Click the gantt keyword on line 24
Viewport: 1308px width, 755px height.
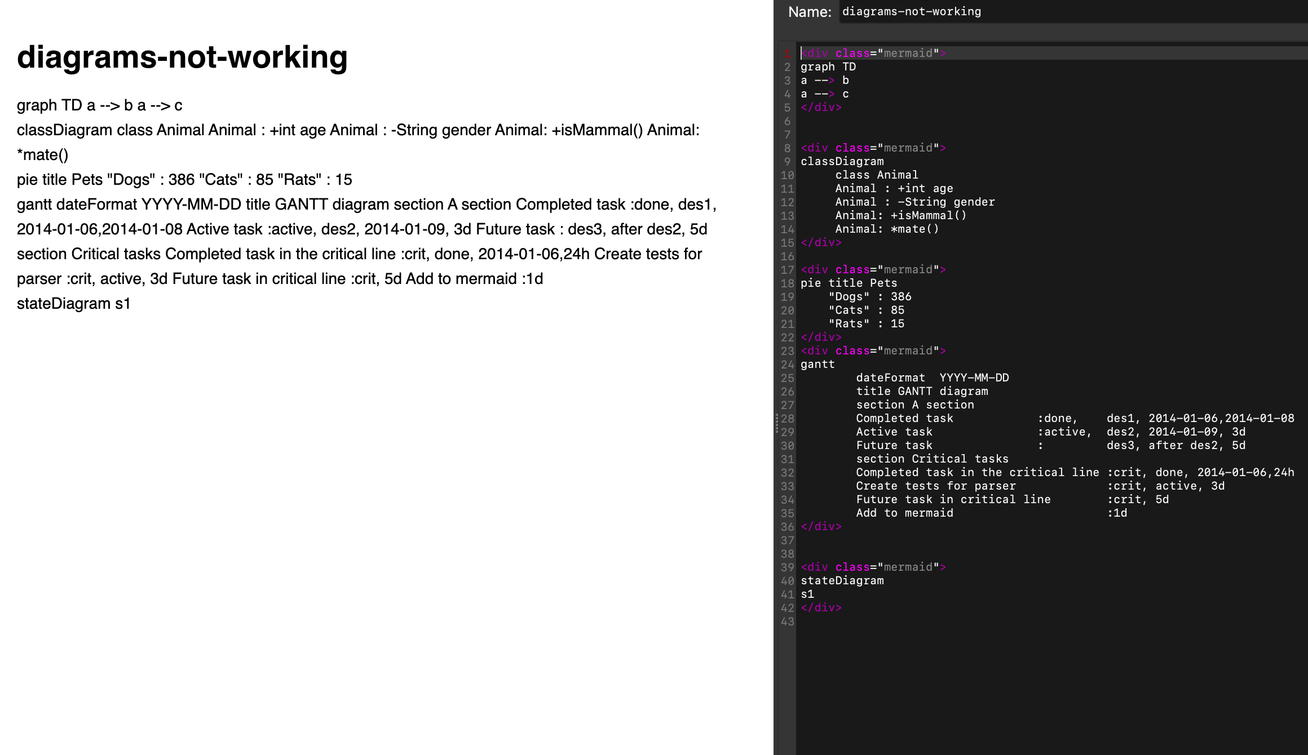pyautogui.click(x=818, y=364)
